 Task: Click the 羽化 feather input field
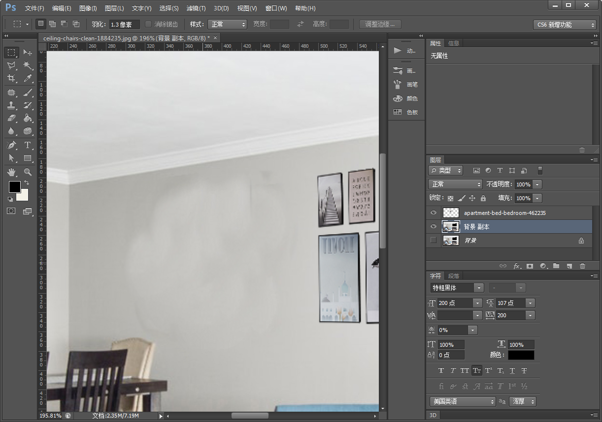[x=124, y=24]
